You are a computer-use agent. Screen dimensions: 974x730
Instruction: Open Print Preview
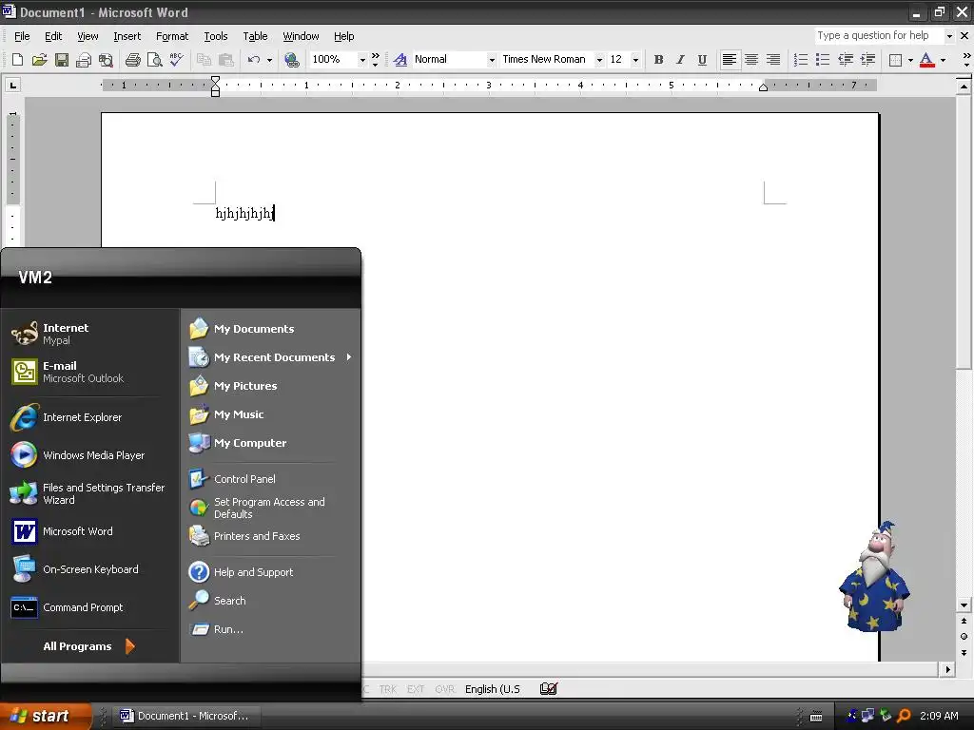pos(154,60)
